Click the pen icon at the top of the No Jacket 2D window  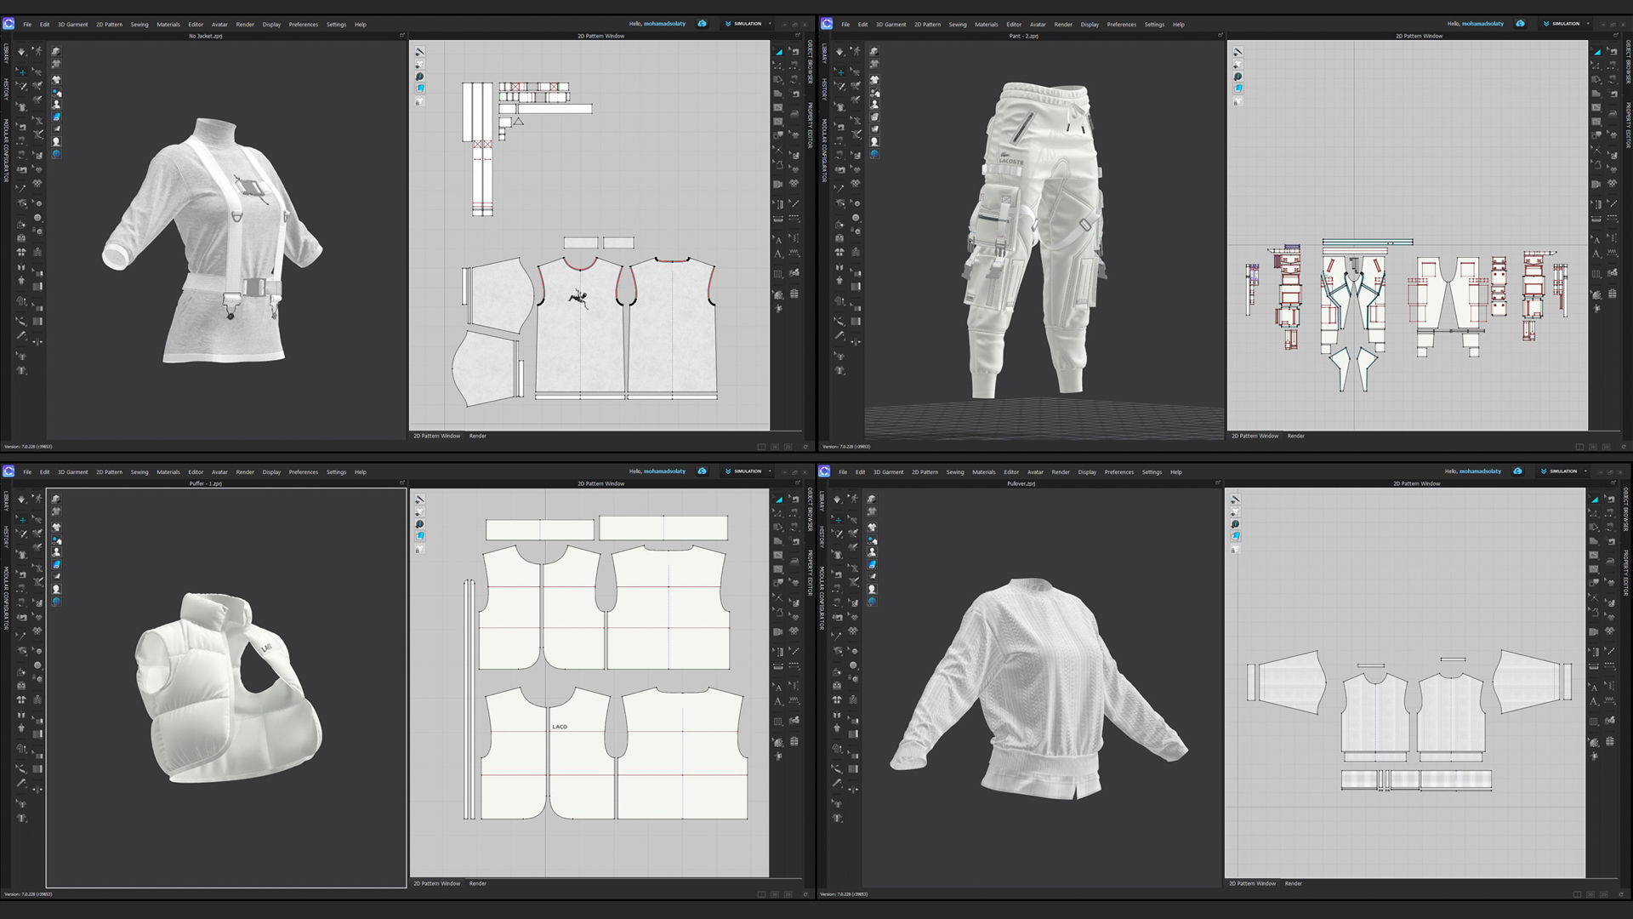[419, 52]
